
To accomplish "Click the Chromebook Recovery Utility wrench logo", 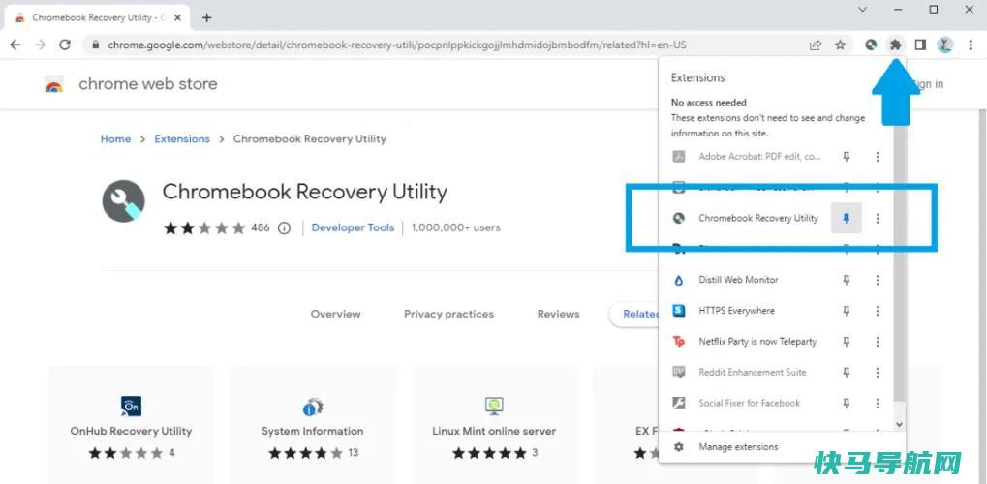I will tap(123, 200).
